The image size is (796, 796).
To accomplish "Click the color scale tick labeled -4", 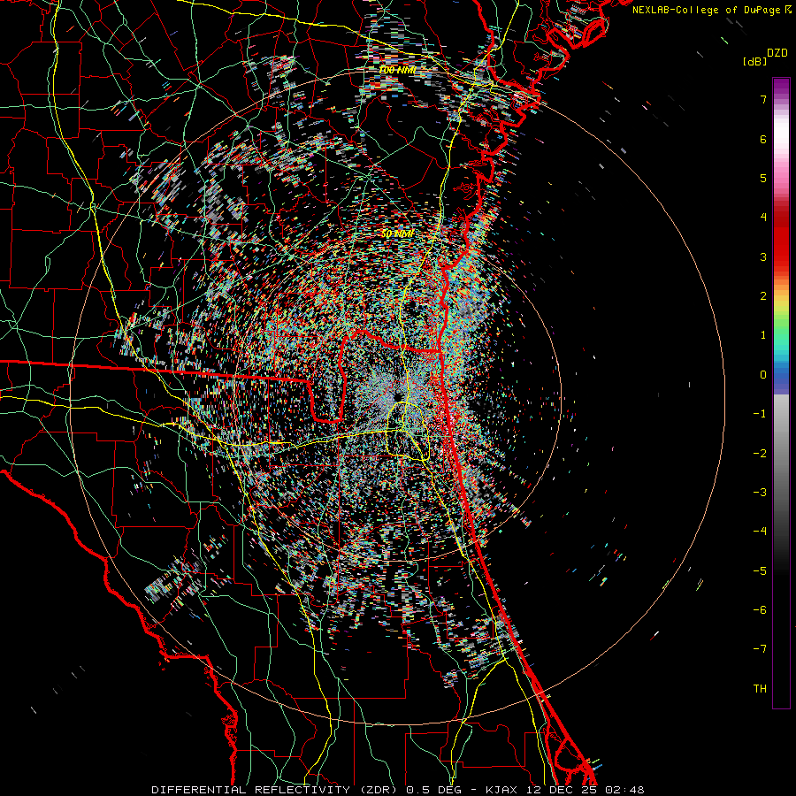I will (x=760, y=532).
